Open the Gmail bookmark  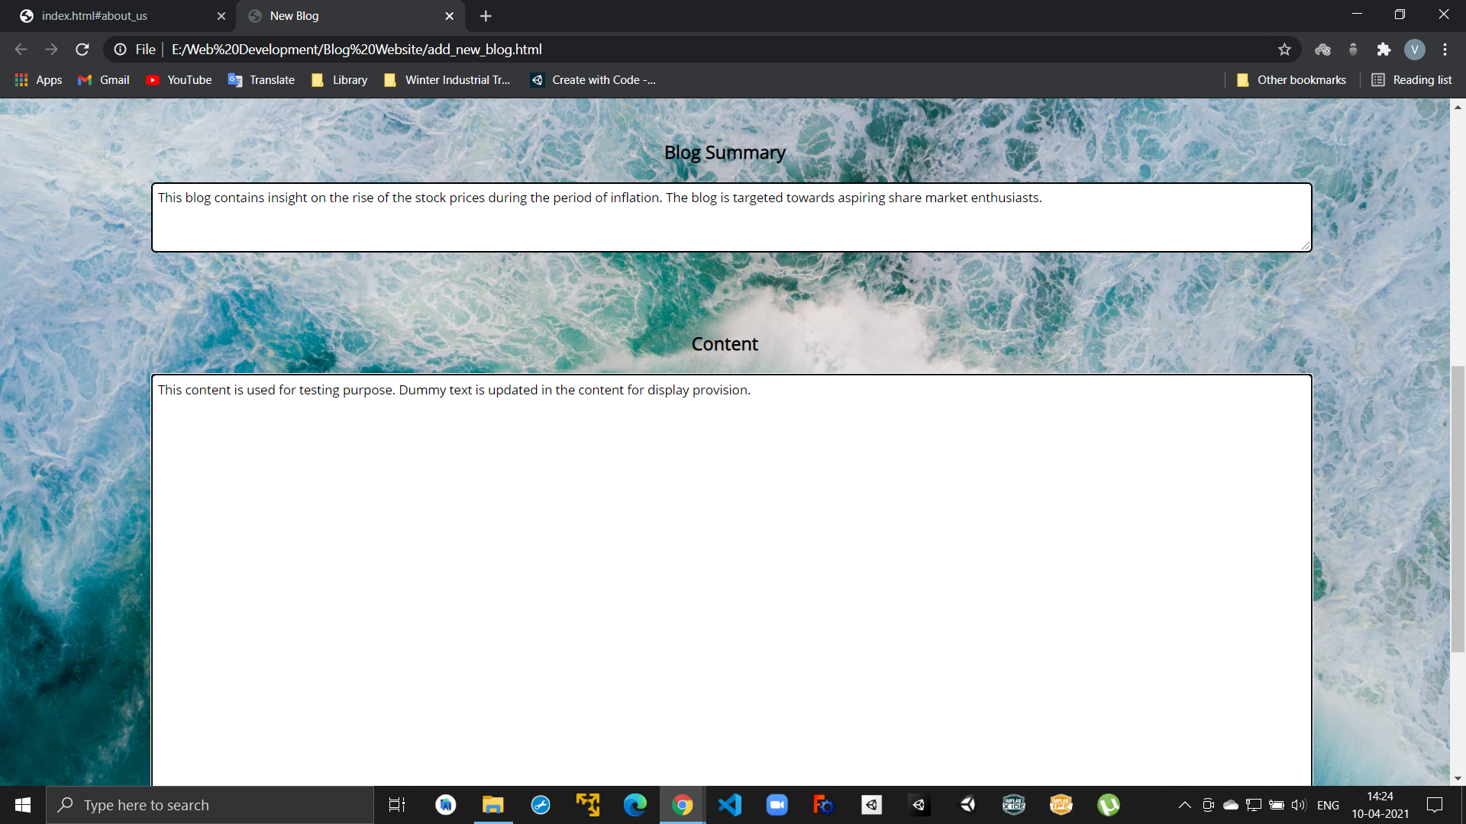click(x=104, y=80)
